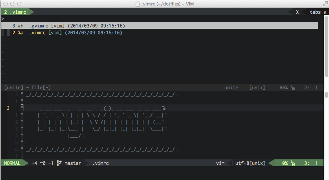Click the '66%' in unite statusline
This screenshot has width=329, height=180.
284,88
